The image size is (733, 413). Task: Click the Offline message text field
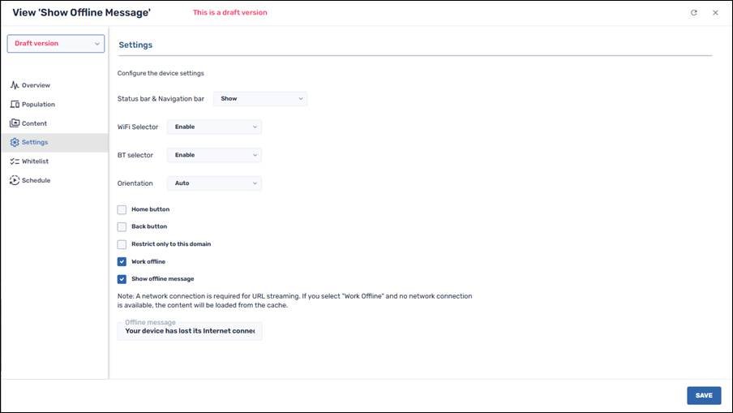[x=190, y=331]
